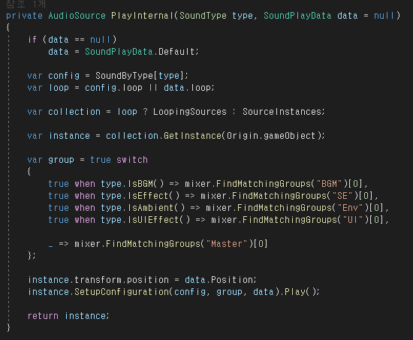This screenshot has width=413, height=340.
Task: Click the GetInstance method call
Action: [192, 136]
